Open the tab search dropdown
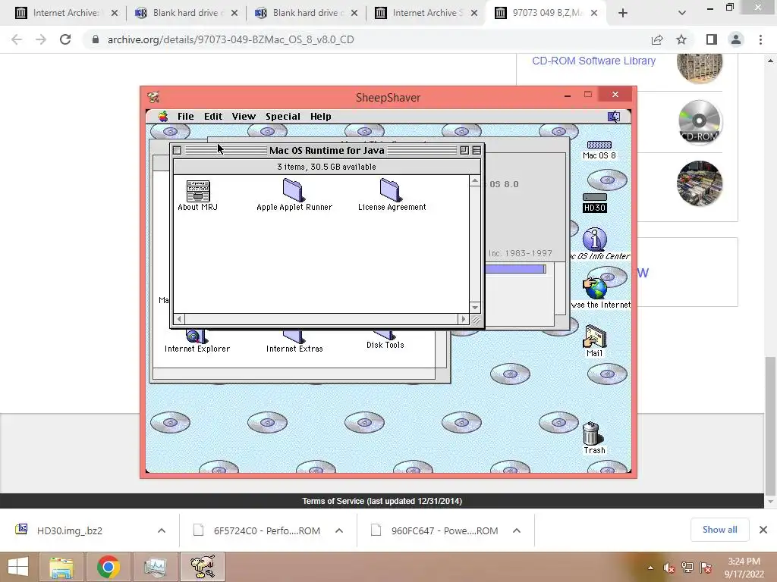The image size is (777, 582). (682, 13)
